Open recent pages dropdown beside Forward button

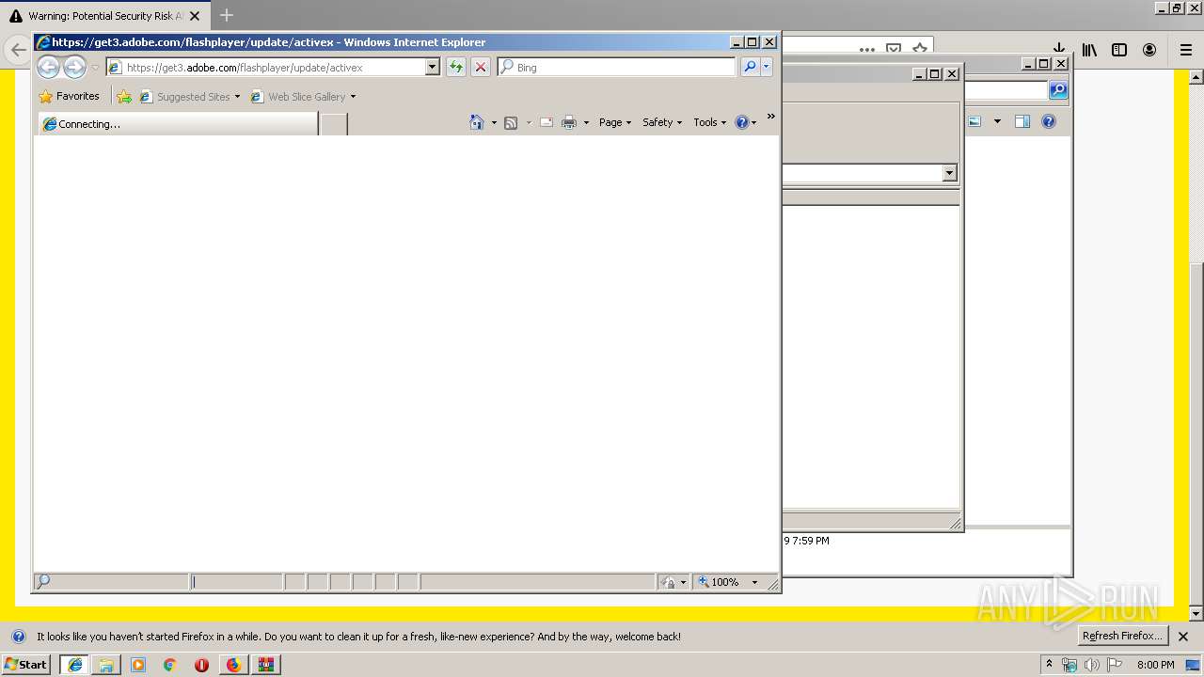pos(94,68)
